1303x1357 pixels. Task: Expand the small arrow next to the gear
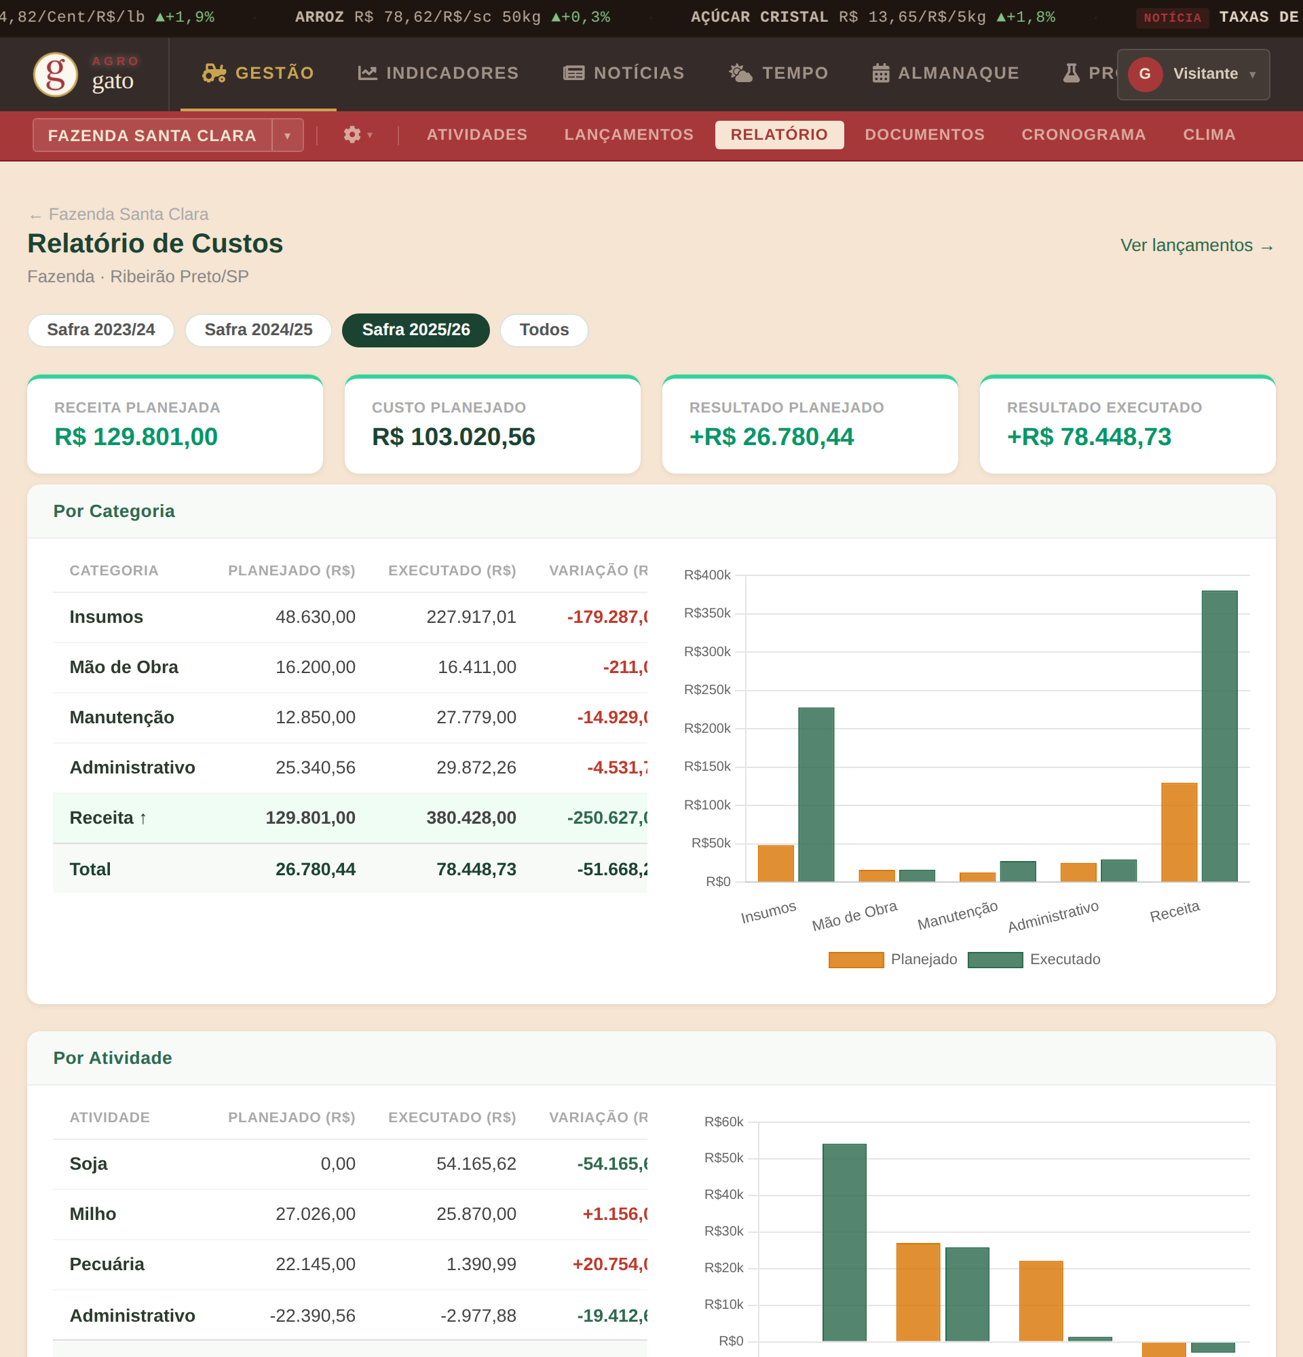pyautogui.click(x=371, y=135)
